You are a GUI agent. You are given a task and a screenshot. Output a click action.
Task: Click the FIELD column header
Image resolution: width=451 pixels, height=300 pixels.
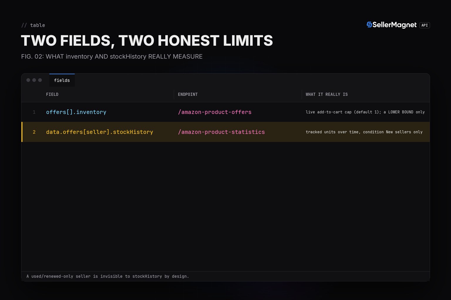coord(52,94)
